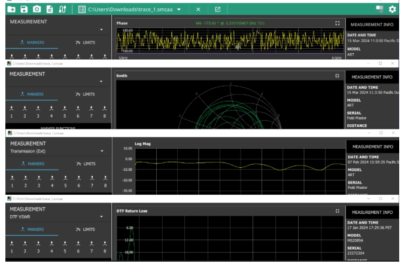Activate marker 5 in the Log Mag window
This screenshot has width=404, height=276.
point(65,182)
